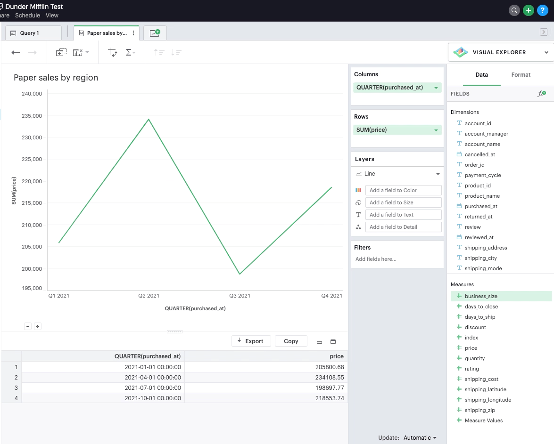This screenshot has width=554, height=444.
Task: Switch to the Query 1 tab
Action: (x=30, y=33)
